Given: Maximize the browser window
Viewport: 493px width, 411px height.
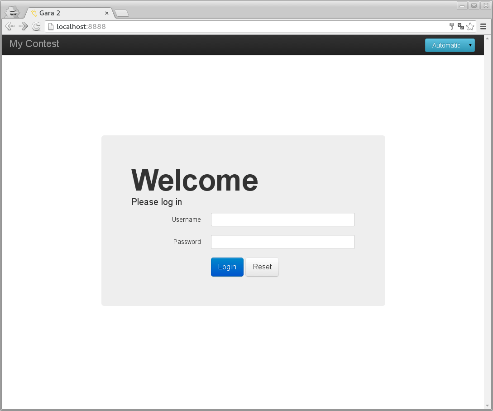Looking at the screenshot, I should coord(474,5).
